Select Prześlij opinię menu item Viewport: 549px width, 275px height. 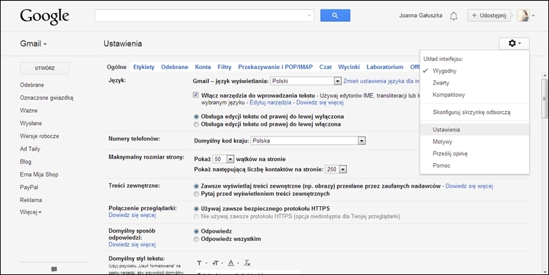click(x=474, y=154)
